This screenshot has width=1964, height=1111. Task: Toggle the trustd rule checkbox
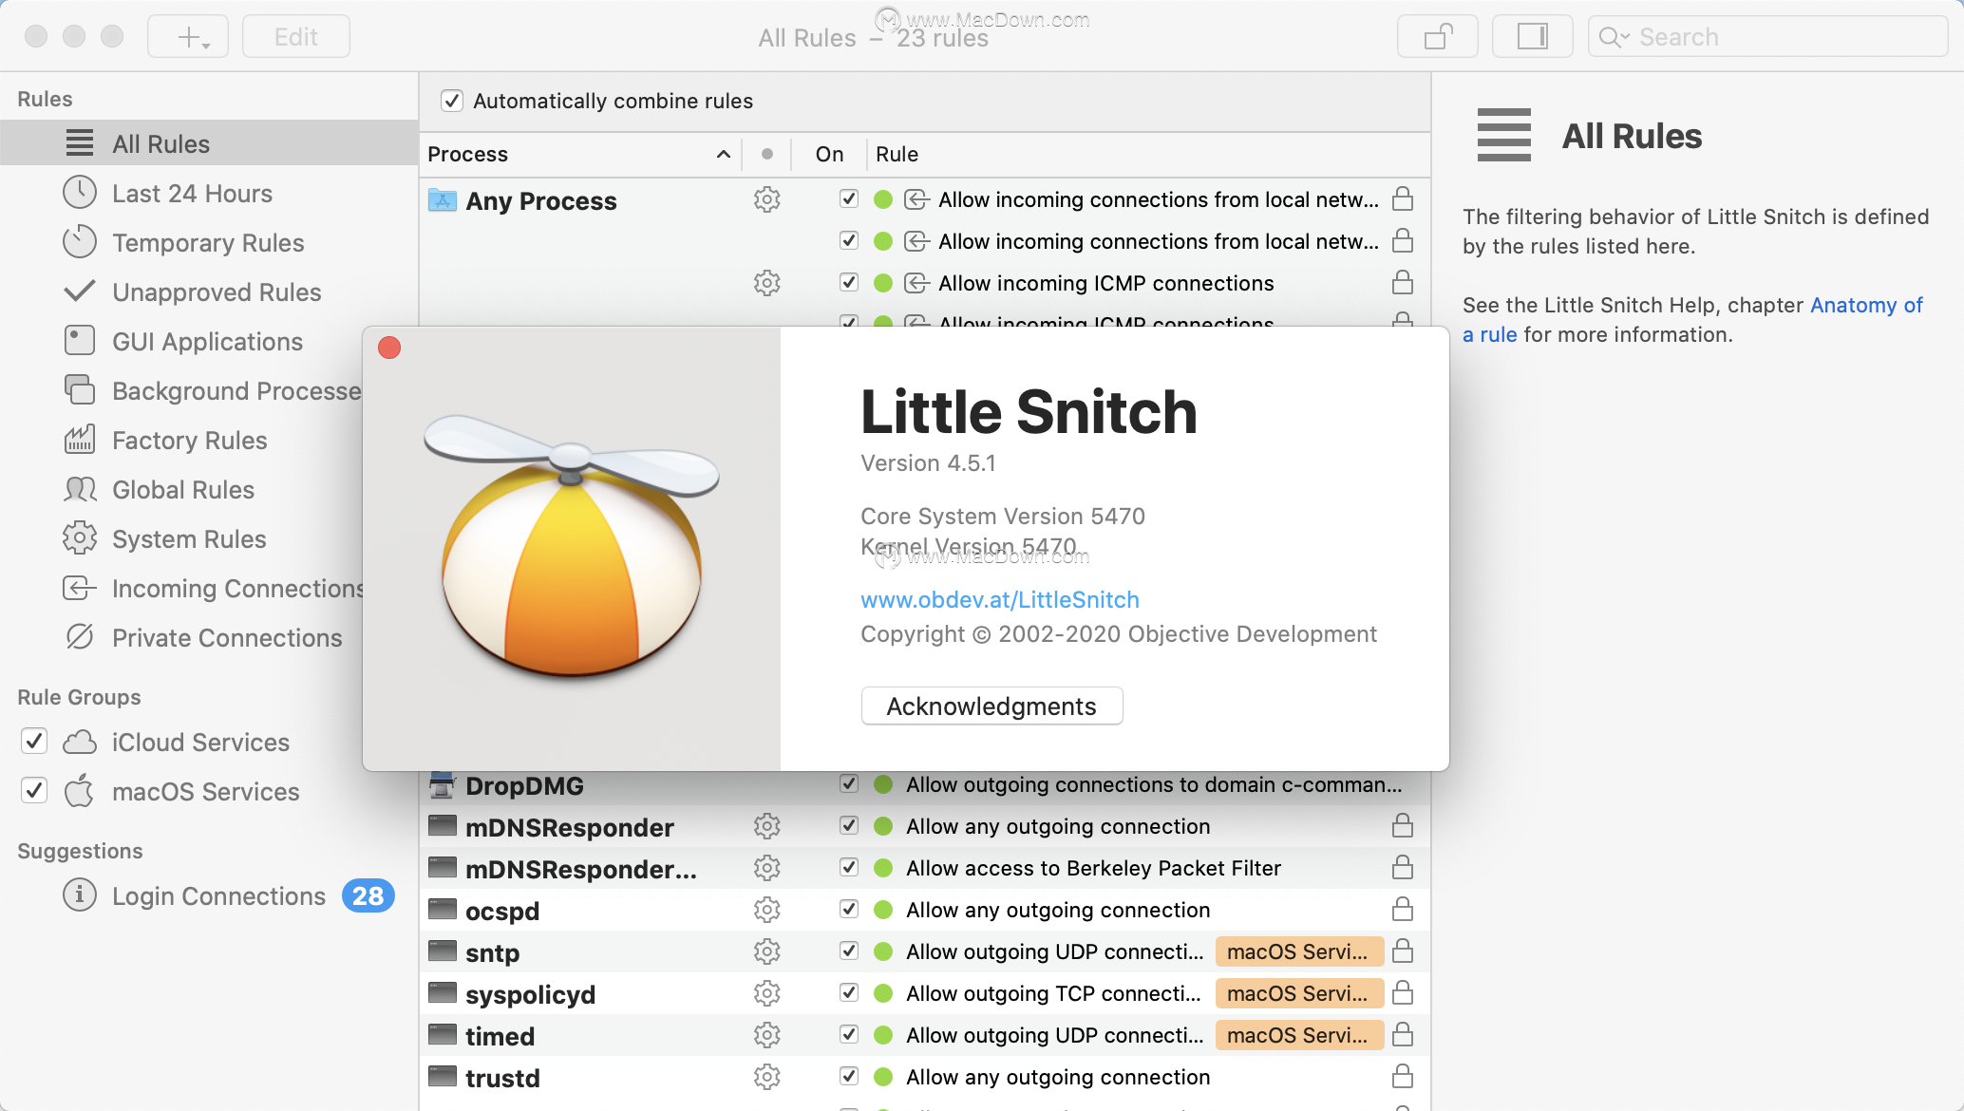pos(849,1076)
